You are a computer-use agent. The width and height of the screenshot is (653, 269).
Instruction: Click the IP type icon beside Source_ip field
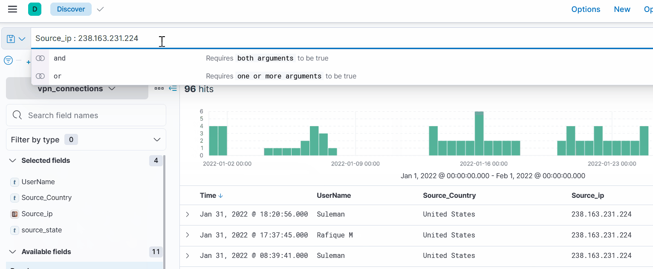coord(14,214)
